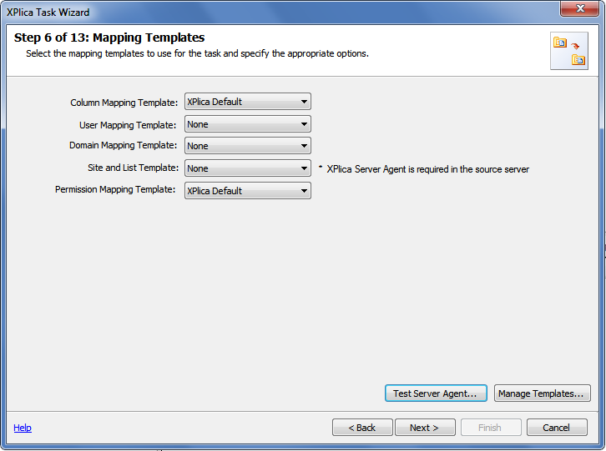The width and height of the screenshot is (606, 451).
Task: Go back with the Back button
Action: 362,428
